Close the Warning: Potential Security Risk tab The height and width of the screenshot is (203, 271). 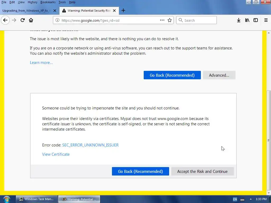(x=114, y=11)
